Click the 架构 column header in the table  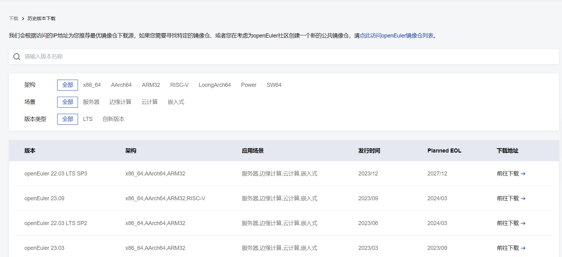tap(131, 151)
